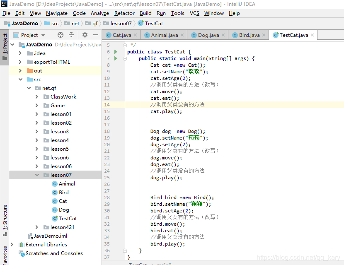Close the TestCat.java tab
The image size is (344, 265).
click(312, 35)
